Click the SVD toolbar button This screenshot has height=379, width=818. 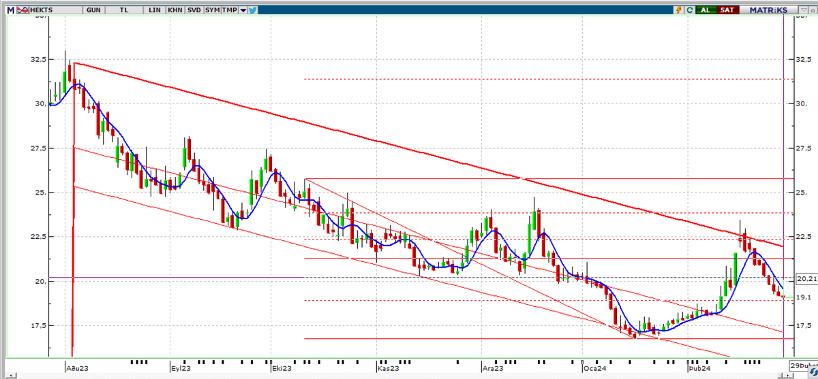[x=194, y=10]
